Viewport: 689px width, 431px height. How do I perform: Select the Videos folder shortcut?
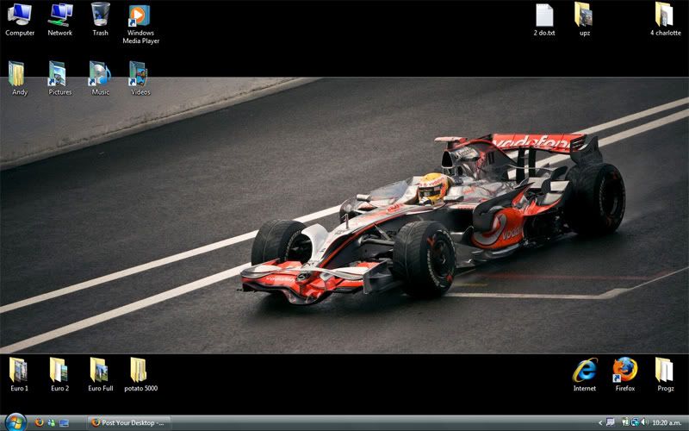click(140, 74)
